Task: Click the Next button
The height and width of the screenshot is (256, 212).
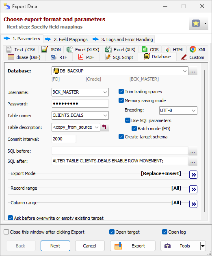Action: click(55, 246)
